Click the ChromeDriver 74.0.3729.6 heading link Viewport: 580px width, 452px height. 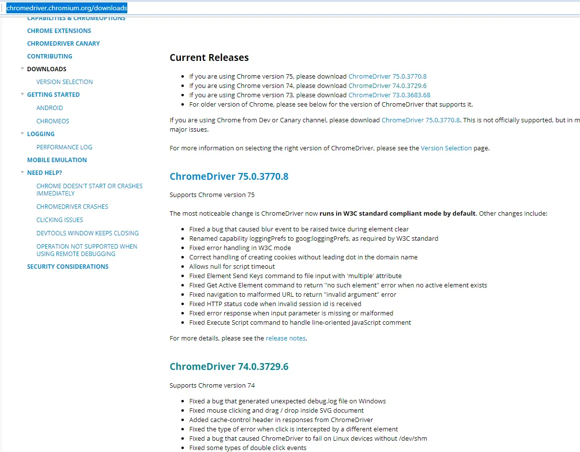coord(229,367)
